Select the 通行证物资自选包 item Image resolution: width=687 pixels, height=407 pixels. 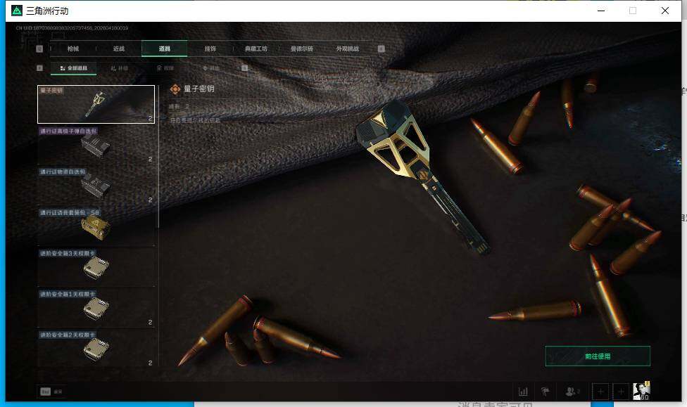click(x=96, y=186)
